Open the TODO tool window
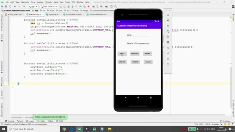235x132 pixels. tap(59, 121)
